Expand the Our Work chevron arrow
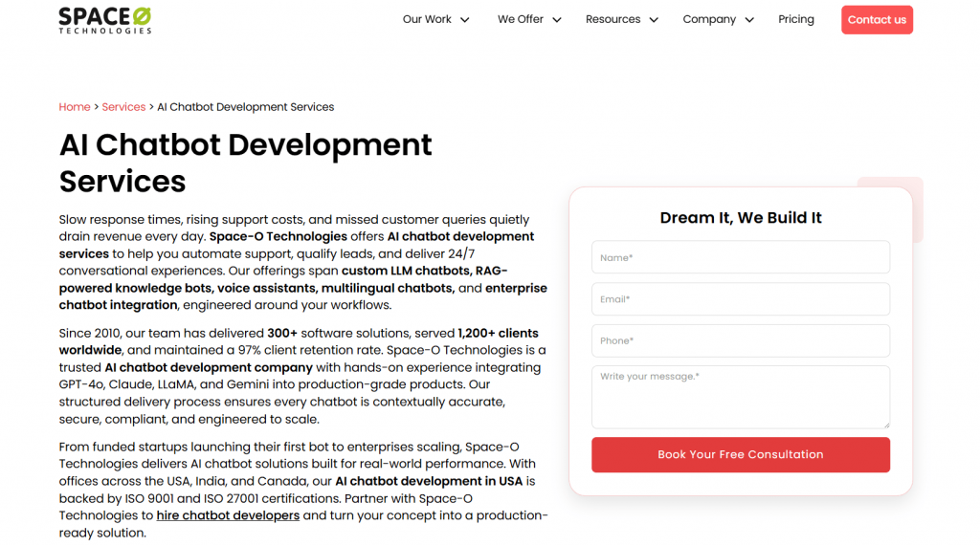The width and height of the screenshot is (980, 546). coord(465,20)
